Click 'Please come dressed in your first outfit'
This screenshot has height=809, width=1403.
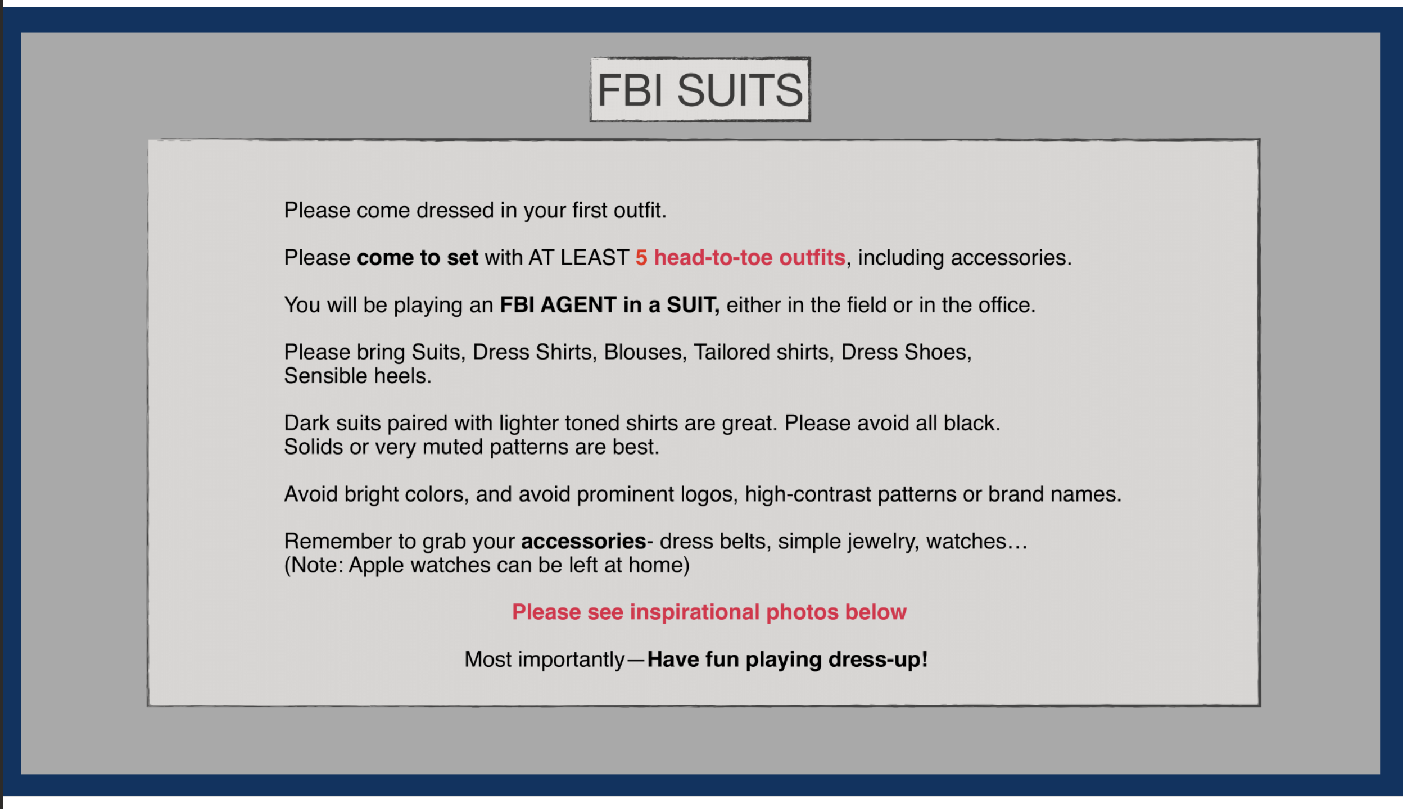[475, 210]
